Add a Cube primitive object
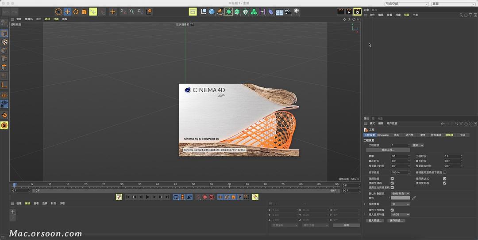The image size is (478, 240). coord(212,12)
